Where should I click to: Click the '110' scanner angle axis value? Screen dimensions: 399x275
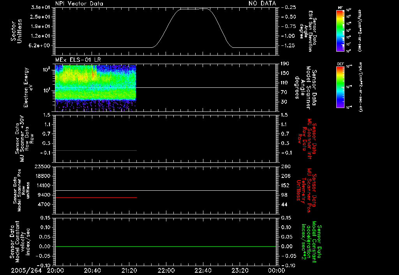click(285, 83)
